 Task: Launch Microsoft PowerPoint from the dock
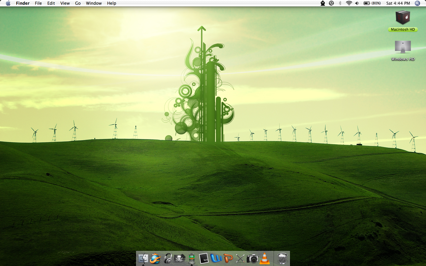(x=228, y=259)
